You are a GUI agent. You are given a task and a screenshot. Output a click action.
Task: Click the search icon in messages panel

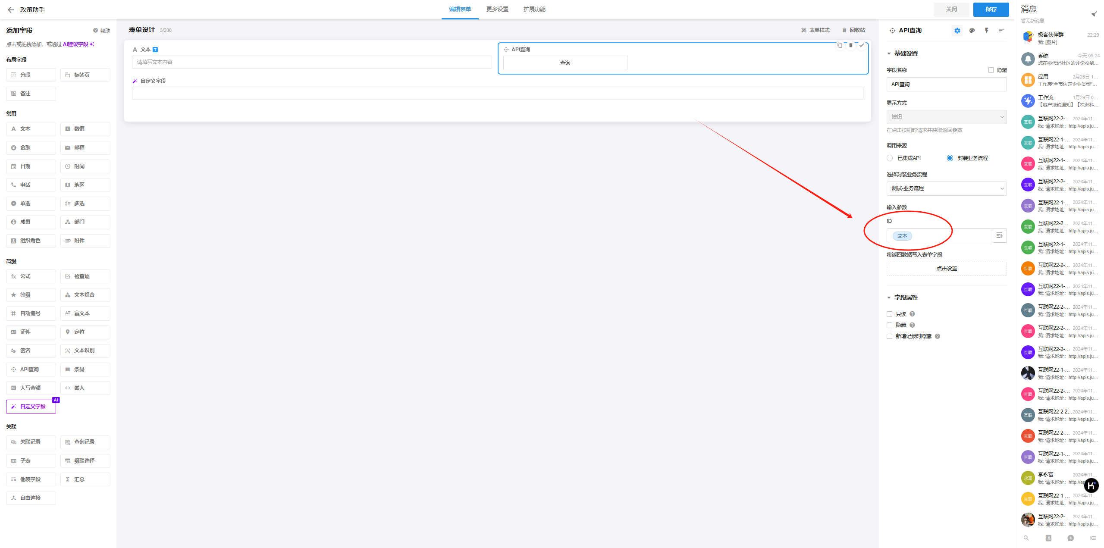(1026, 538)
